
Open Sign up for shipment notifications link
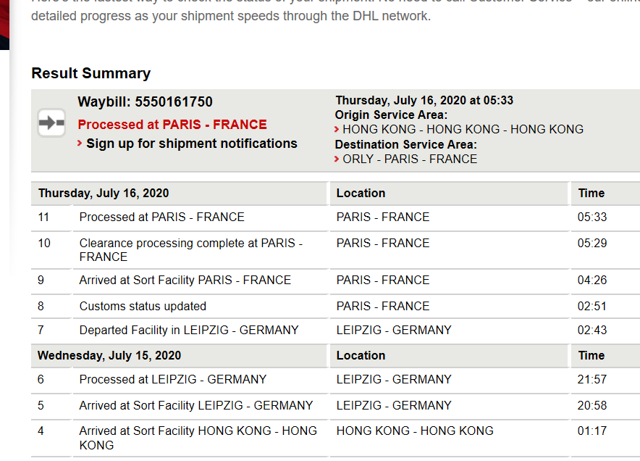pyautogui.click(x=191, y=144)
